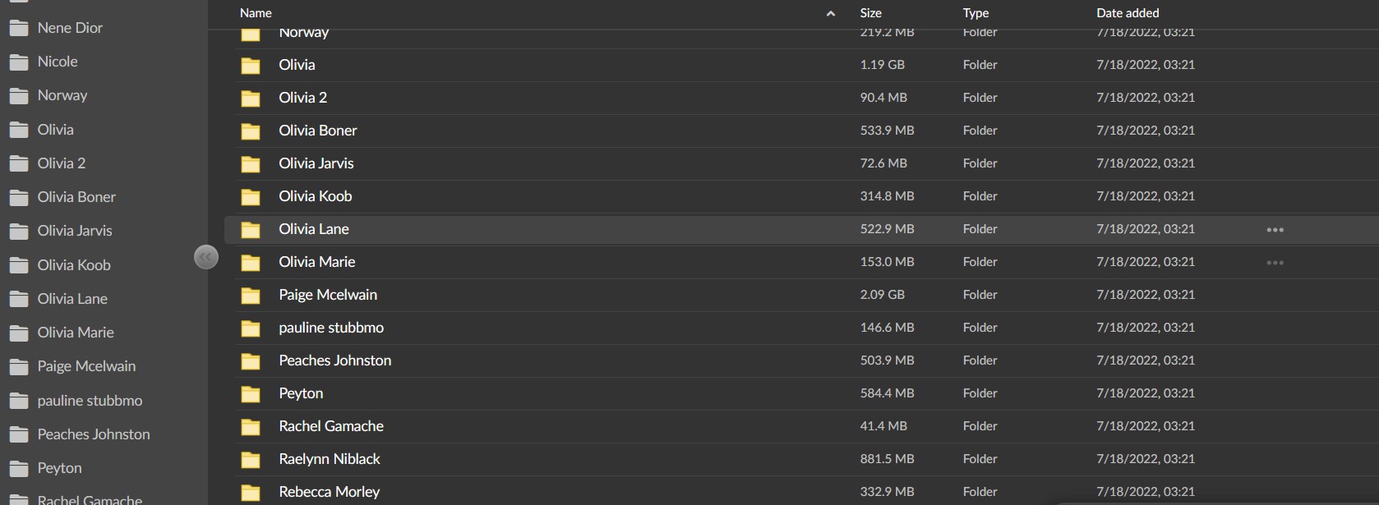Select Peaches Johnston in the sidebar

pyautogui.click(x=93, y=434)
